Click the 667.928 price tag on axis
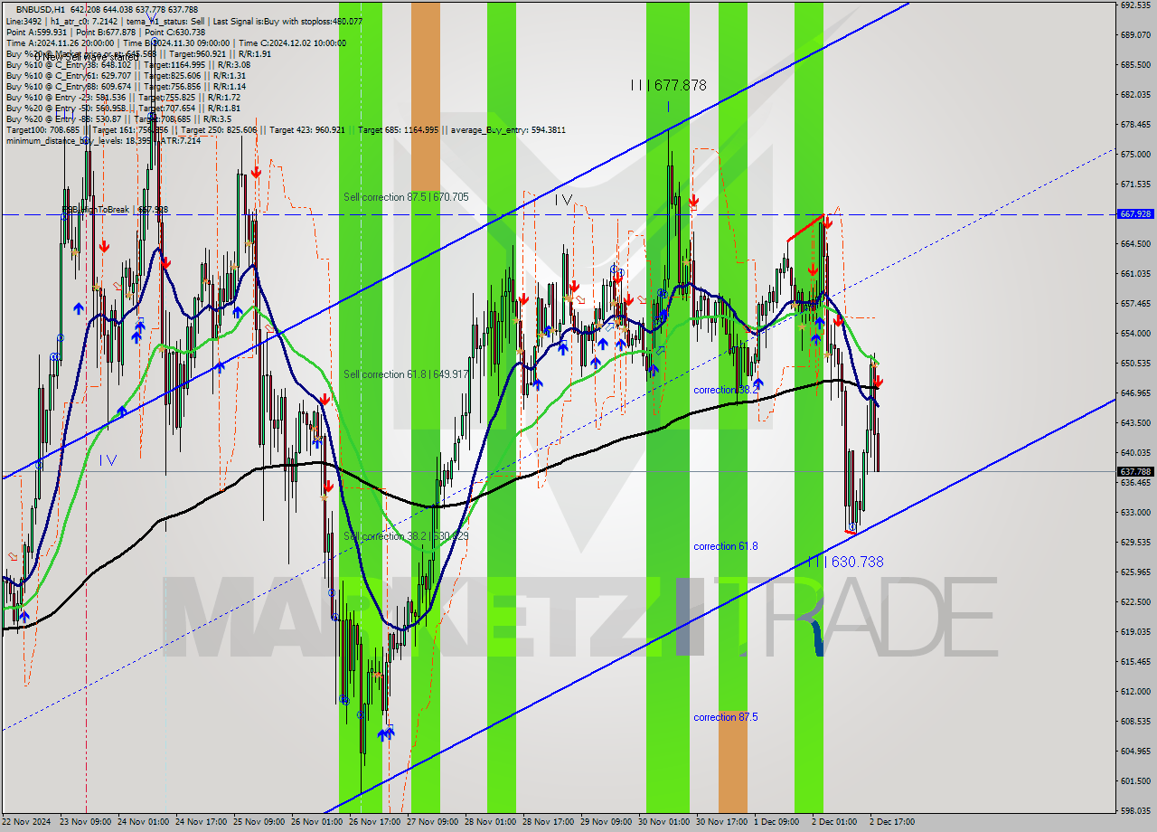Image resolution: width=1157 pixels, height=832 pixels. 1135,214
